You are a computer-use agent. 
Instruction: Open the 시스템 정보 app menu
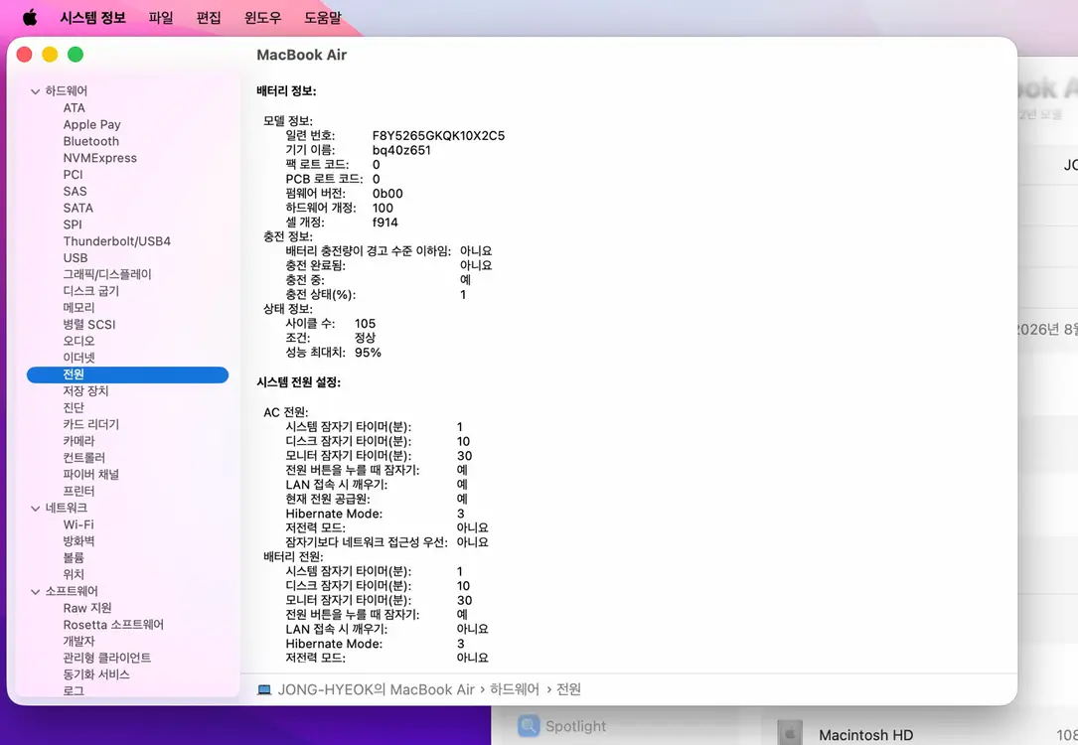pos(92,17)
